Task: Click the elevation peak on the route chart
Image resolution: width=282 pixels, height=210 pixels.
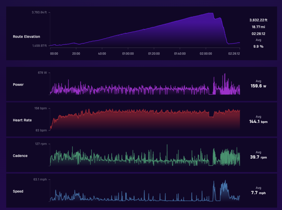Action: (x=211, y=13)
